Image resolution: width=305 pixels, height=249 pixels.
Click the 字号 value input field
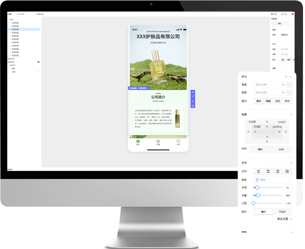[x=288, y=188]
